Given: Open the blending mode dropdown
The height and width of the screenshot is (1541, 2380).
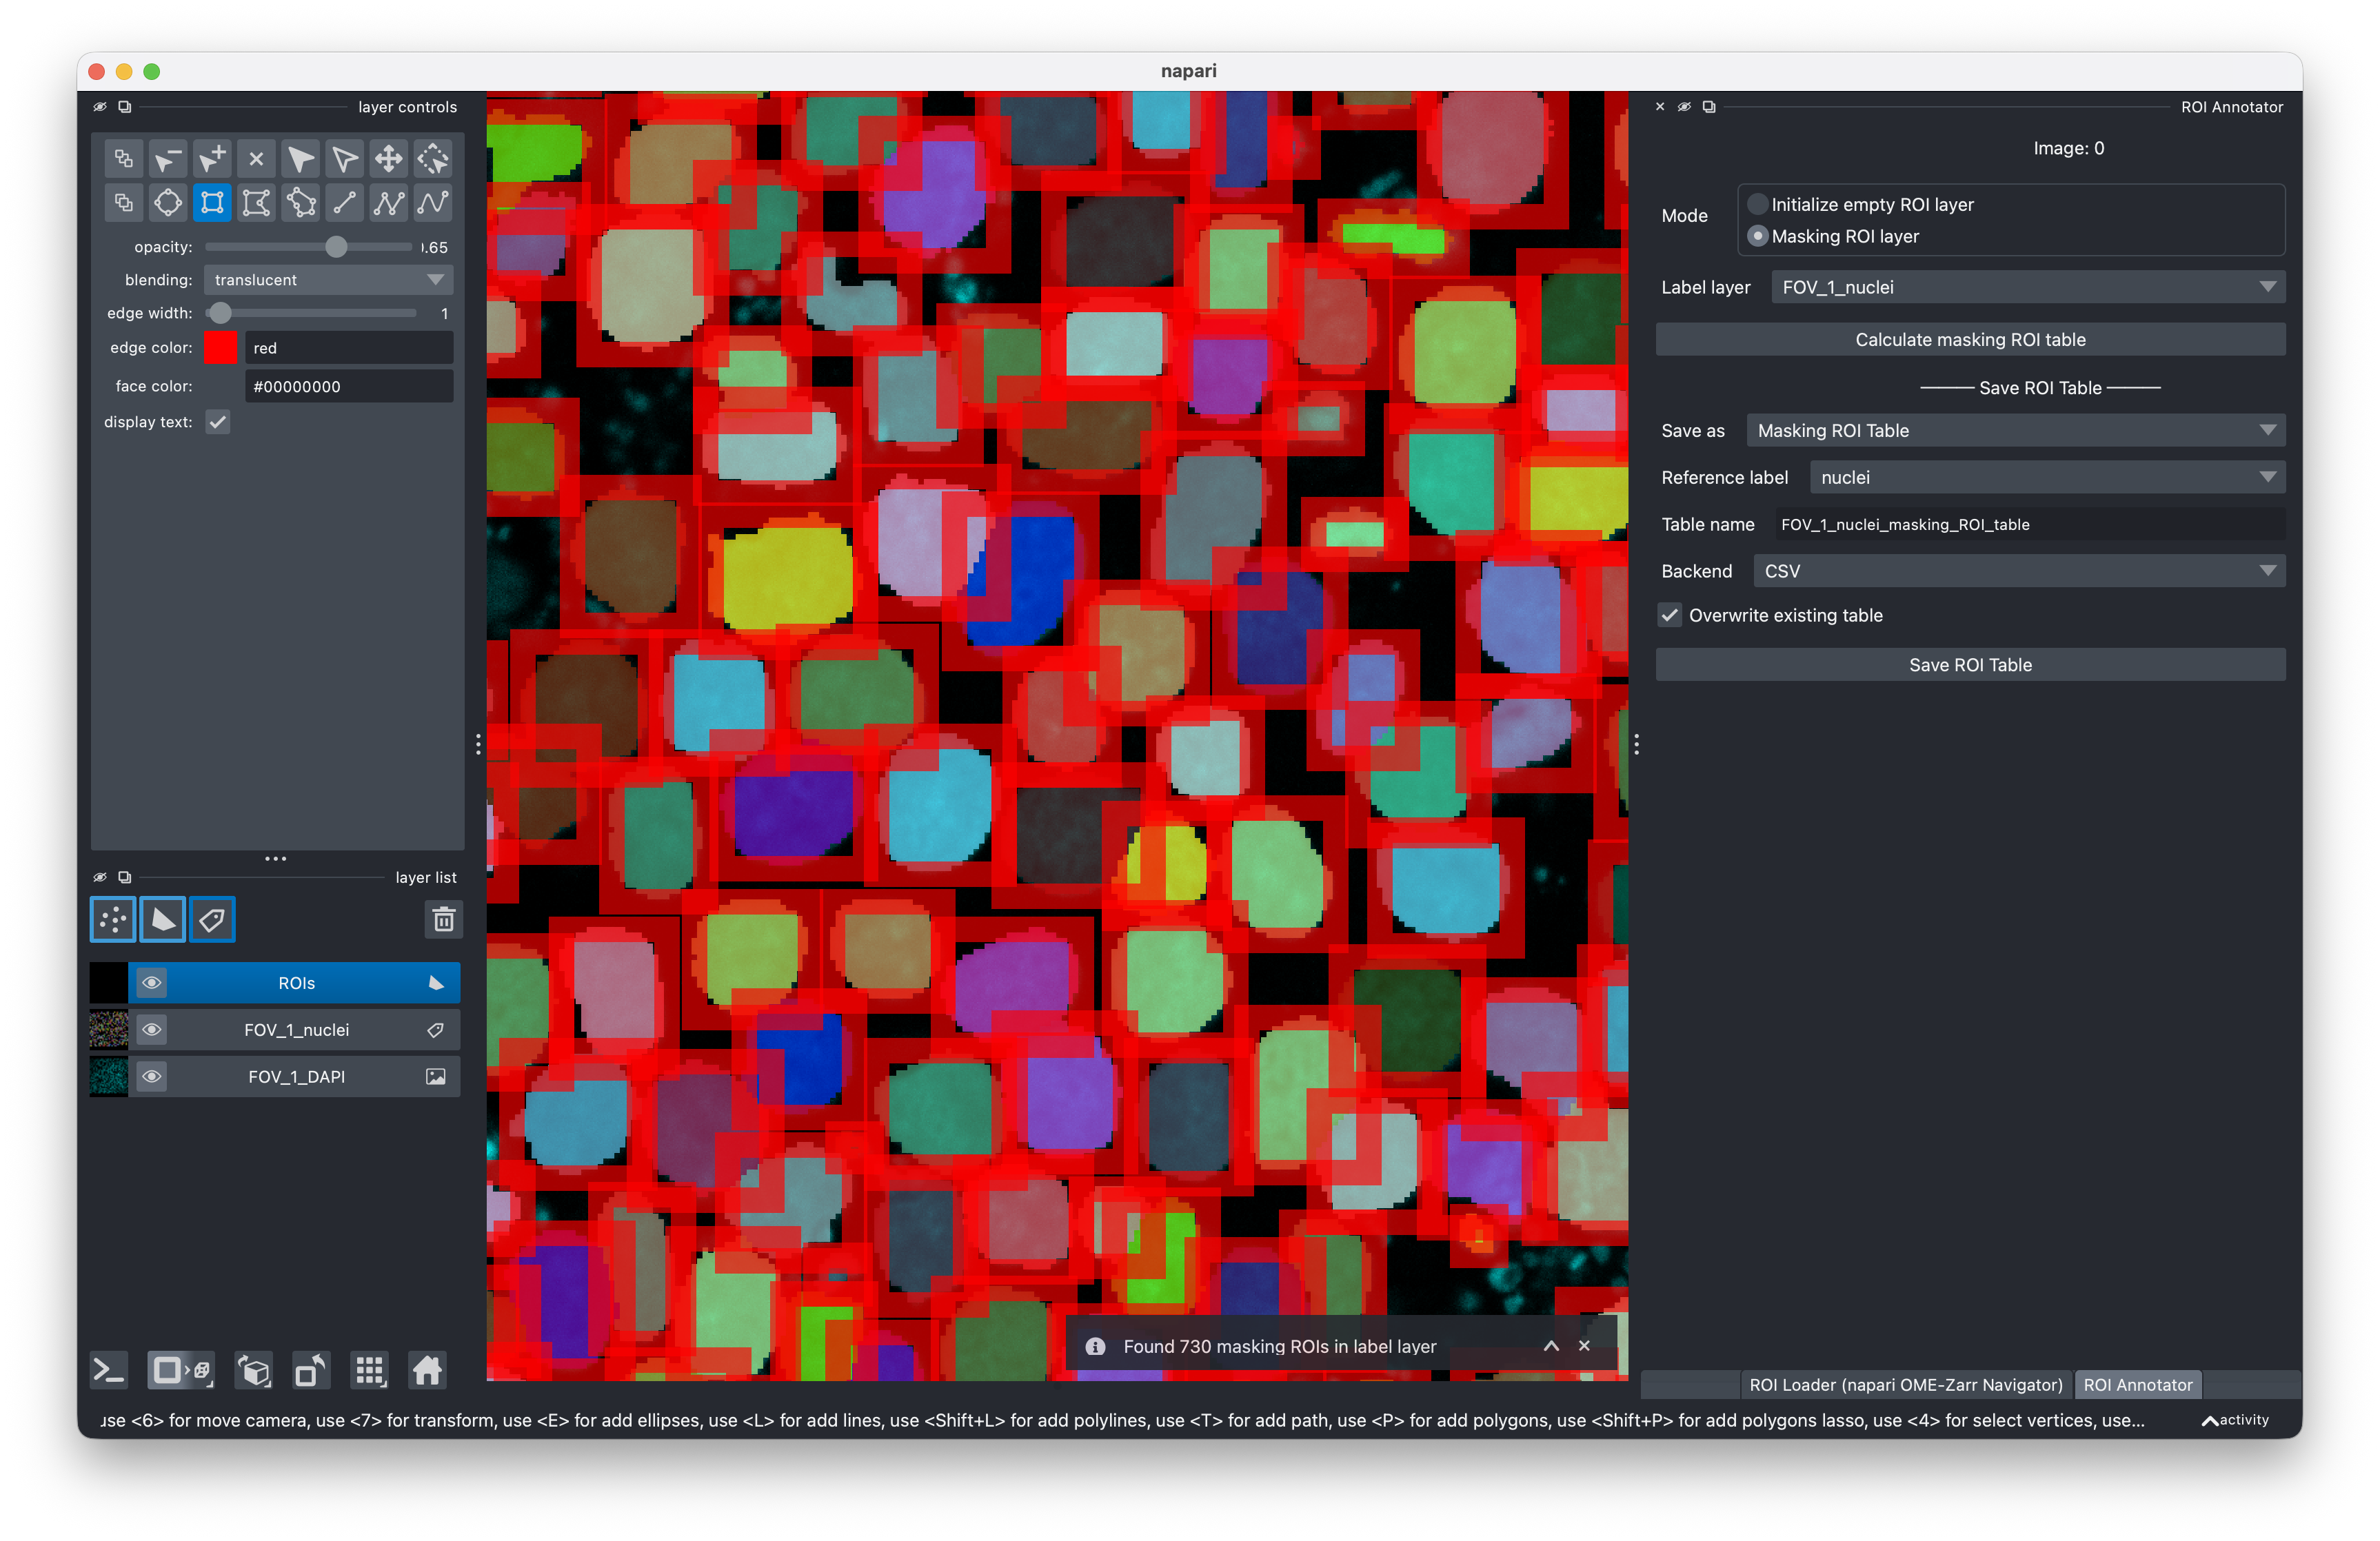Looking at the screenshot, I should coord(328,280).
